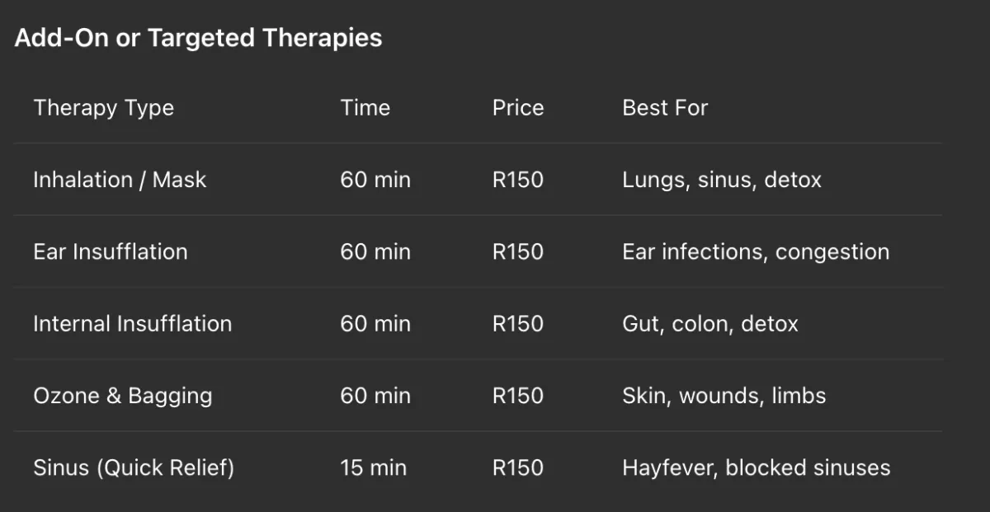Select the 'Therapy Type' column header
The width and height of the screenshot is (990, 512).
pyautogui.click(x=103, y=108)
